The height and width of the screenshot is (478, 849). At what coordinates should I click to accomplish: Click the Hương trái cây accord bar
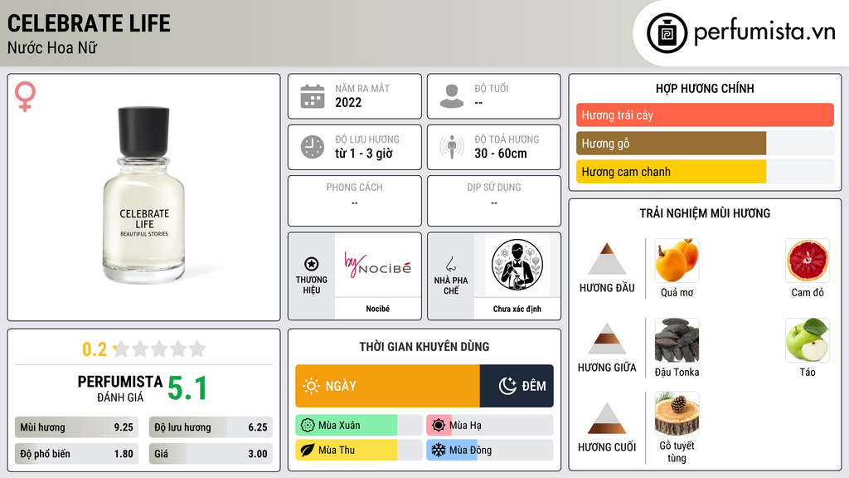pyautogui.click(x=705, y=115)
